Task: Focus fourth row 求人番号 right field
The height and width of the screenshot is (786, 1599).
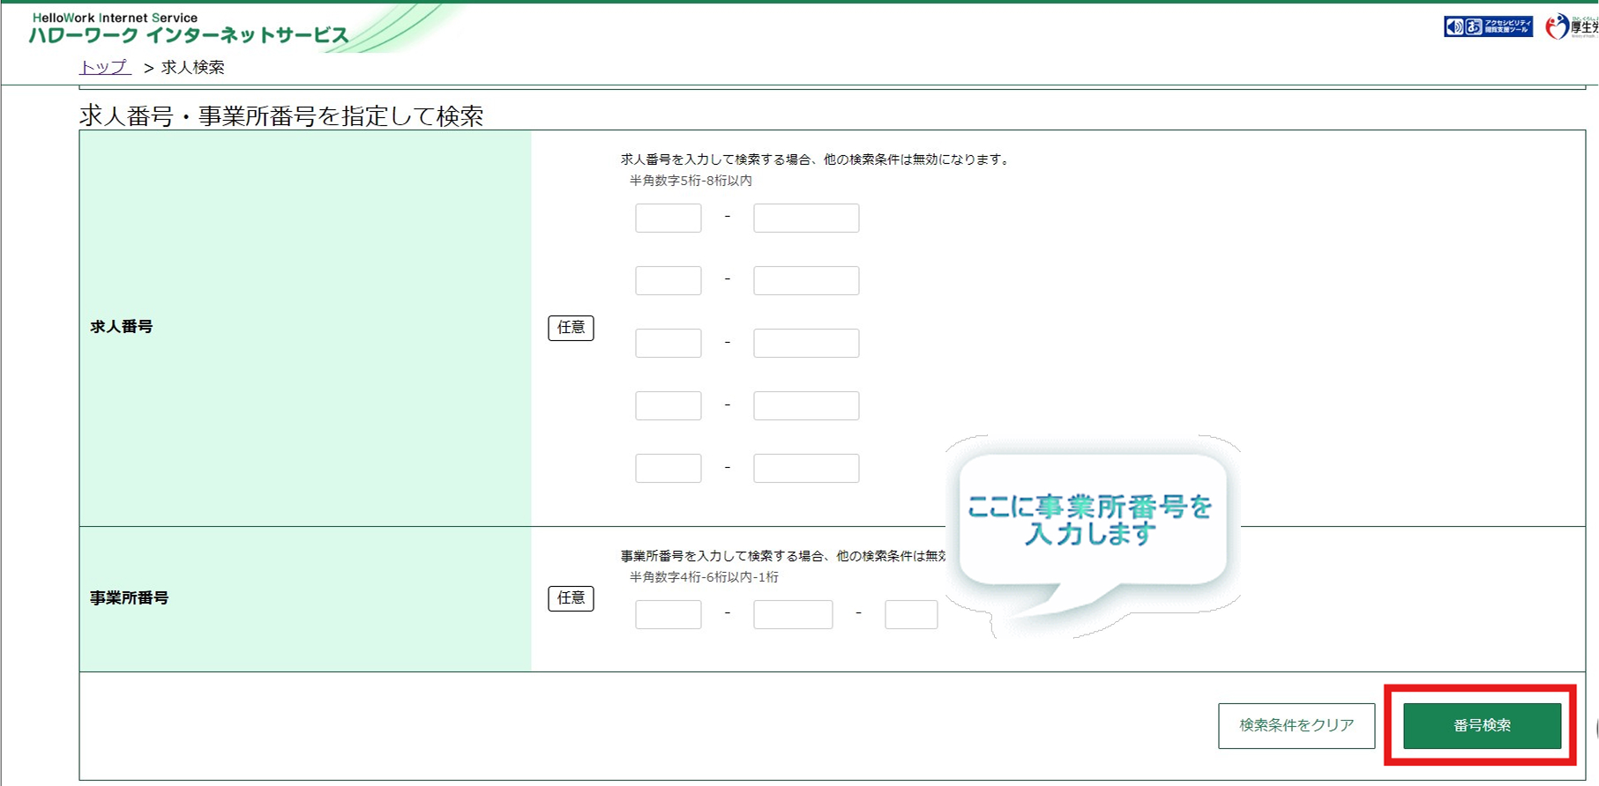Action: [x=805, y=405]
